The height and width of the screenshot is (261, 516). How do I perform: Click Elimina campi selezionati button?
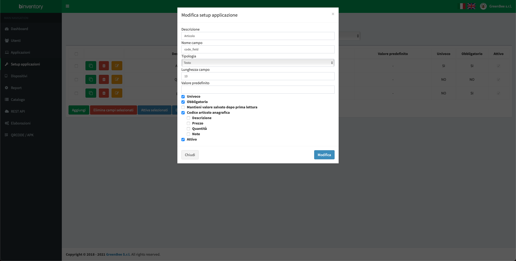click(113, 110)
